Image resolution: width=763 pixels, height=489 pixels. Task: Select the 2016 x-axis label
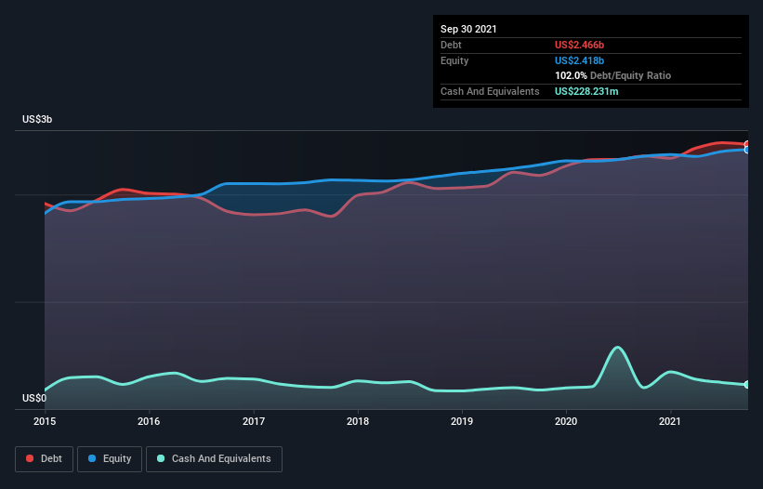pyautogui.click(x=149, y=421)
